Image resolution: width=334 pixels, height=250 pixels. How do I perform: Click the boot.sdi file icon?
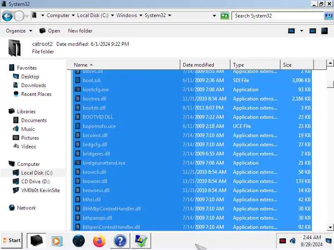(78, 80)
